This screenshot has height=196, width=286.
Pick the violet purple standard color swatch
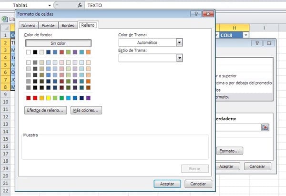88,98
